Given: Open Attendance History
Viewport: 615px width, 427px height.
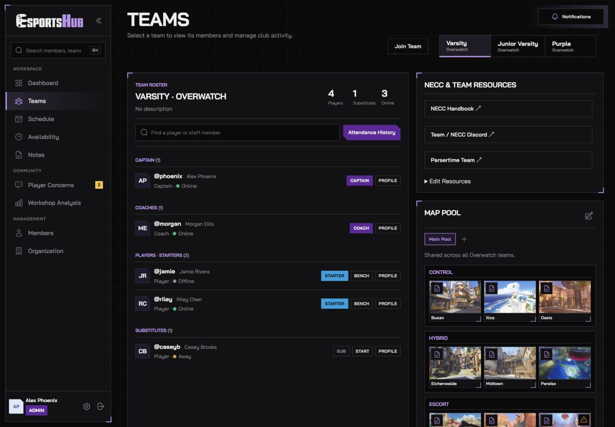Looking at the screenshot, I should coord(372,132).
